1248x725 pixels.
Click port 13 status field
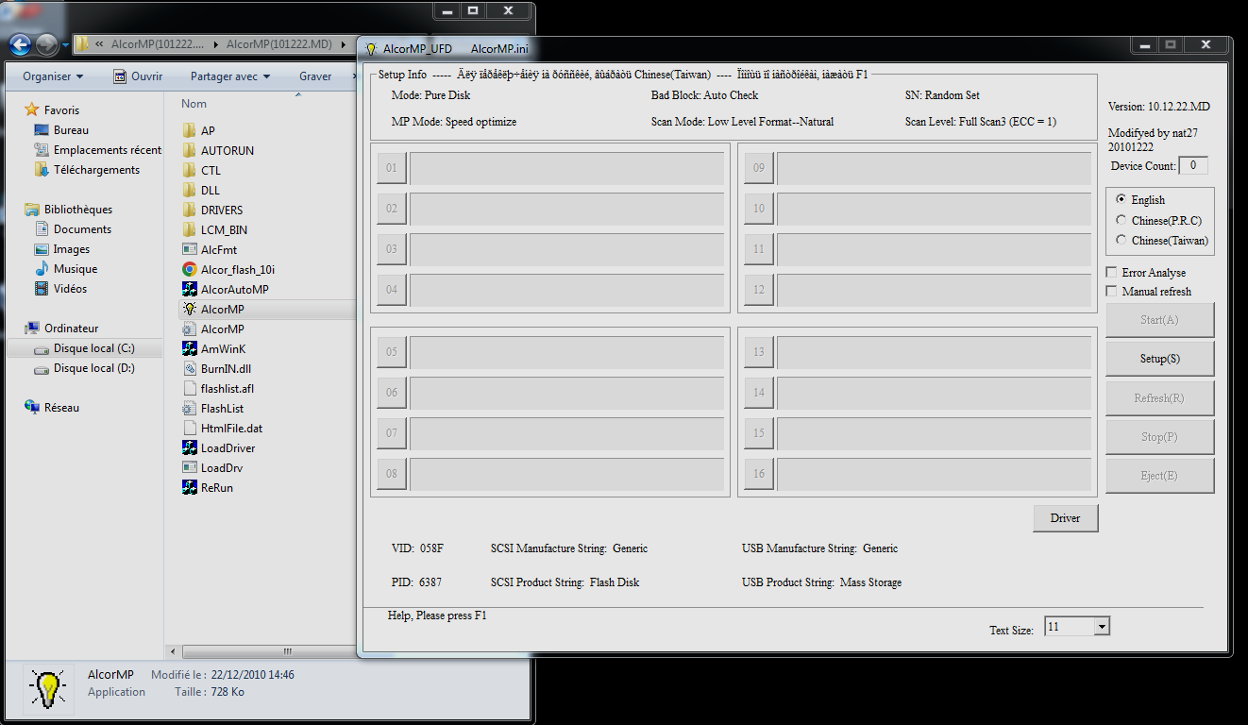935,352
